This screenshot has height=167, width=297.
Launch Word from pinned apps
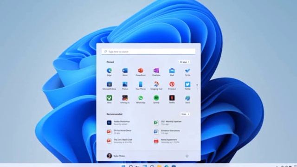125,72
